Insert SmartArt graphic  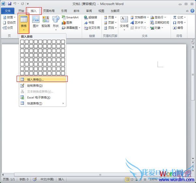70,17
